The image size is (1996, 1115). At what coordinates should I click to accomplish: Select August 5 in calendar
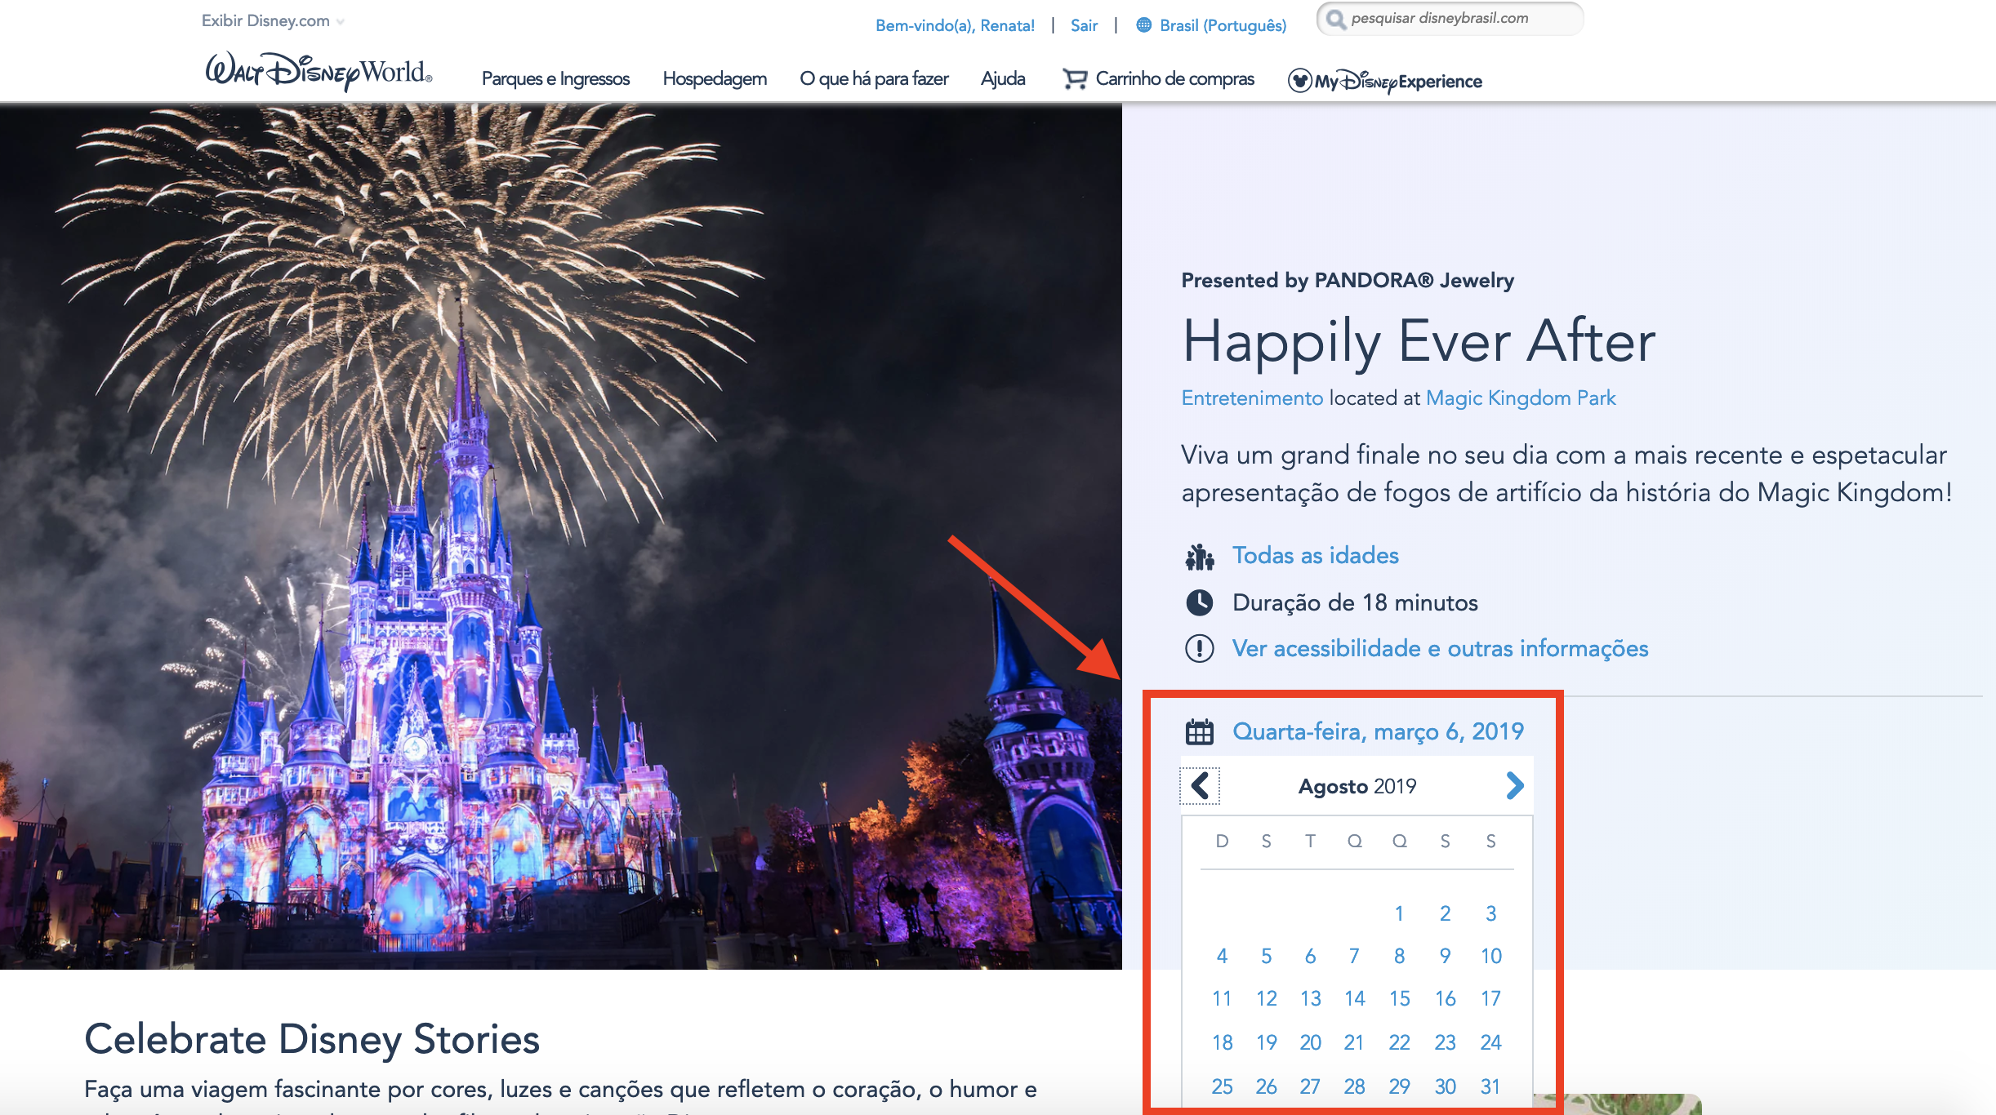tap(1266, 956)
